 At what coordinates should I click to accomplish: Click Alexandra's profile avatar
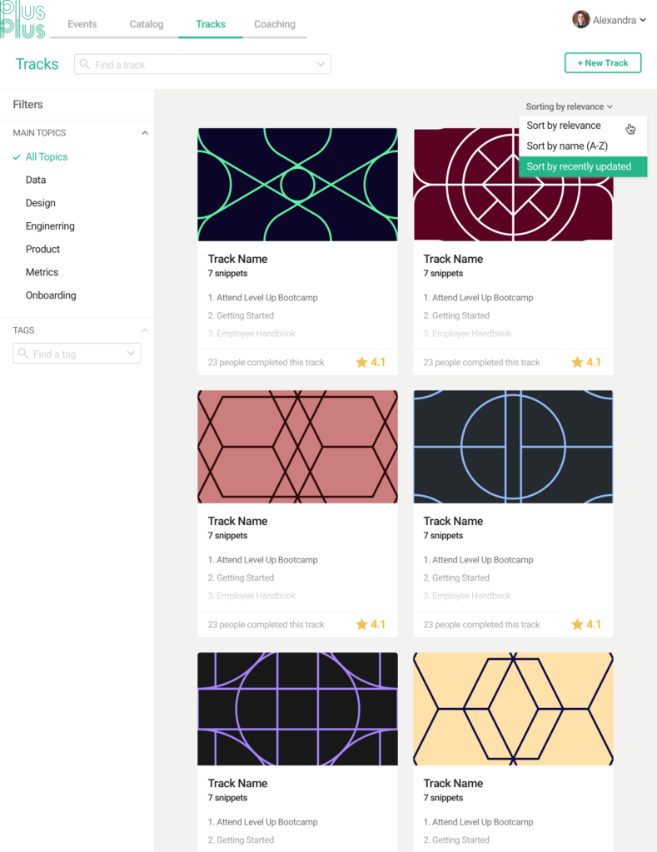pos(581,20)
